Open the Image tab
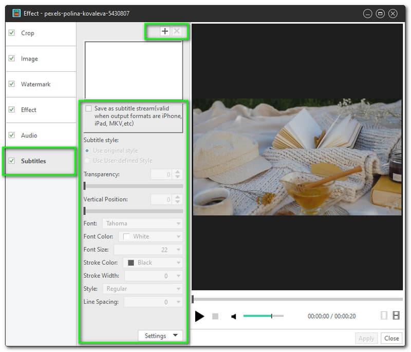The image size is (411, 352). point(29,58)
